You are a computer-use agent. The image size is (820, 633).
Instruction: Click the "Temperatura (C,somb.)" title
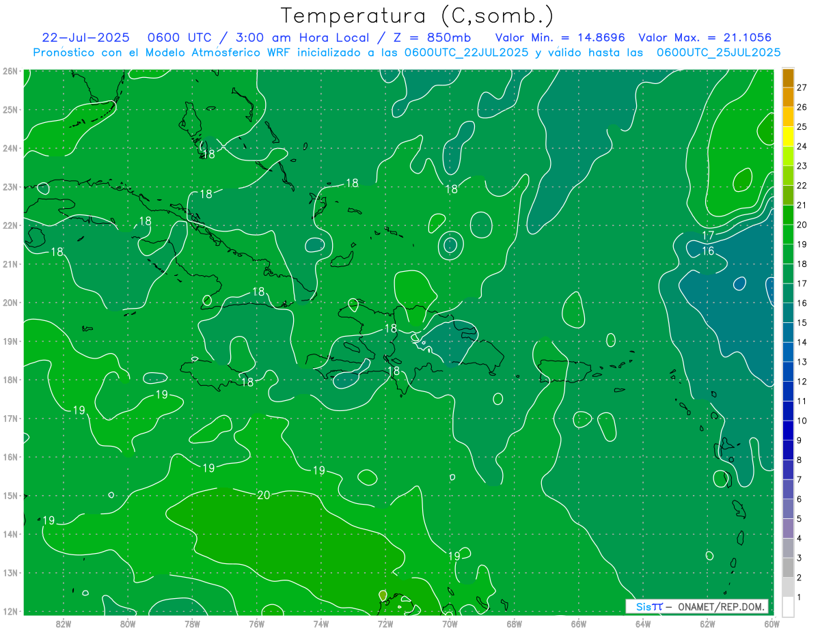tap(417, 16)
